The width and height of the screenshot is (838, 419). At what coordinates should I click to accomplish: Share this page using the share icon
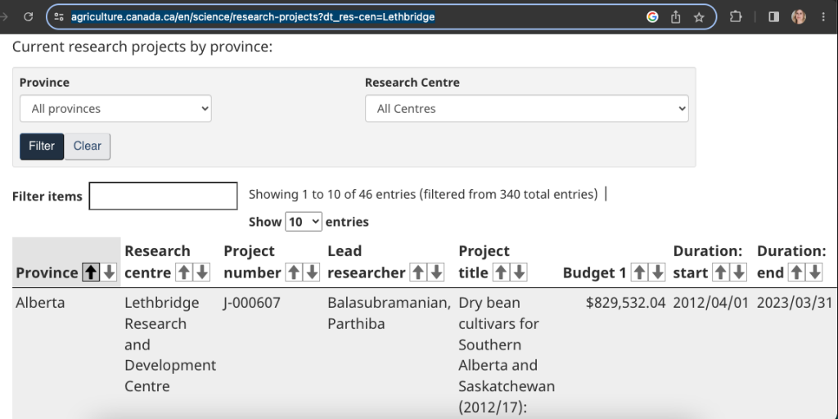tap(676, 16)
